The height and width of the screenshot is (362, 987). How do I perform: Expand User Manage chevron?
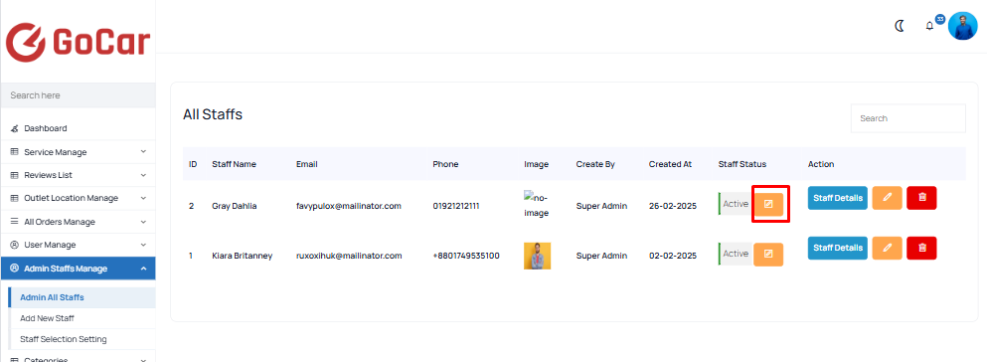pyautogui.click(x=143, y=245)
